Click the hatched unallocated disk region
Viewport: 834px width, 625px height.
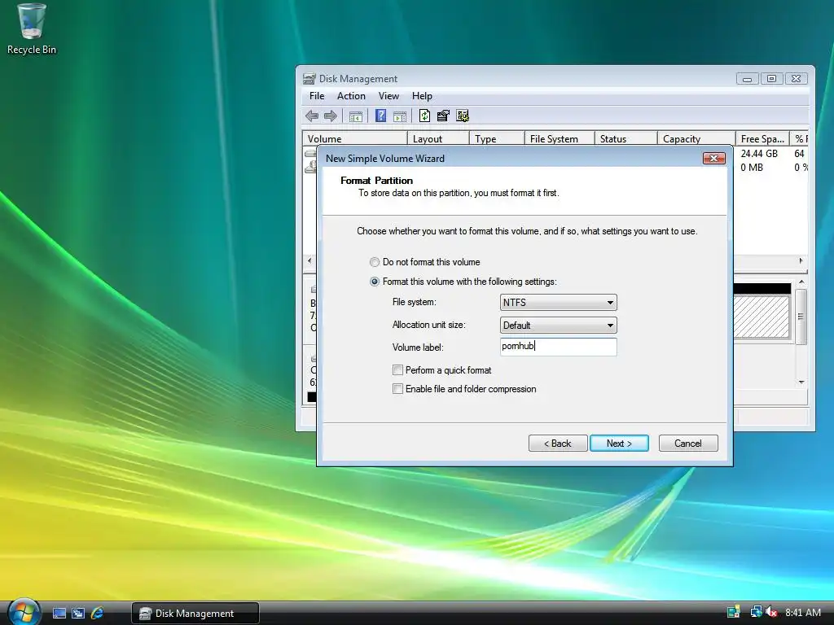(762, 317)
